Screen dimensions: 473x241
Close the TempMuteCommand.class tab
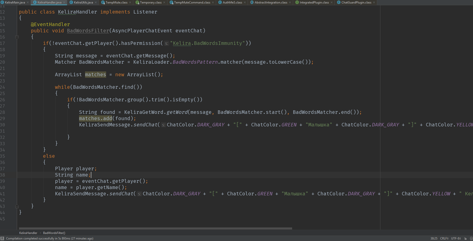[213, 3]
